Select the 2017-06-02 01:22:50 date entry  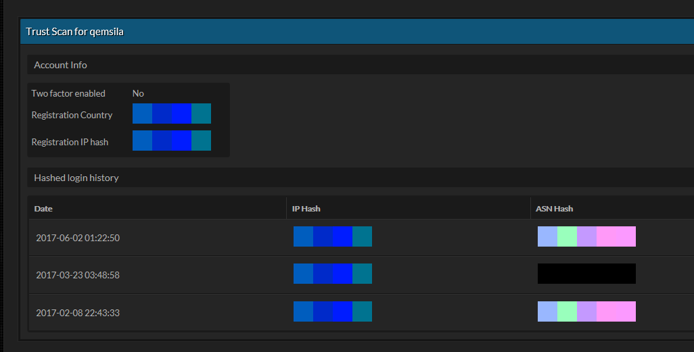pos(78,238)
